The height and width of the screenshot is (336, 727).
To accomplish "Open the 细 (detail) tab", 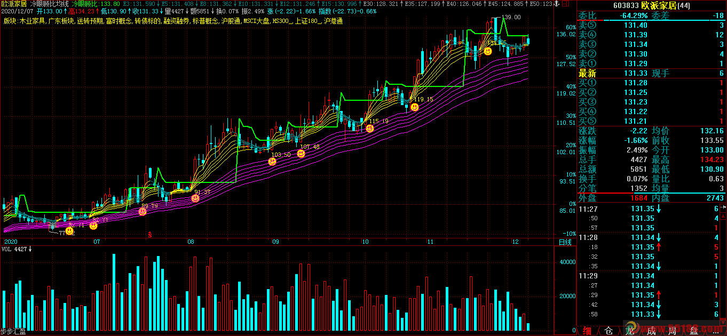I will (587, 330).
